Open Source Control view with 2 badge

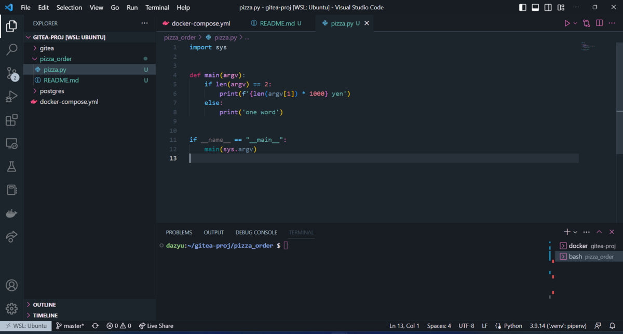(11, 73)
